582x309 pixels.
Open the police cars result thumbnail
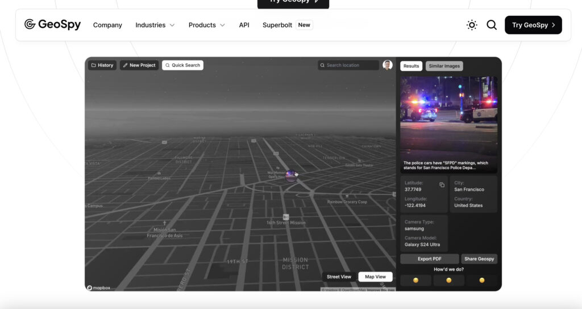coord(449,125)
